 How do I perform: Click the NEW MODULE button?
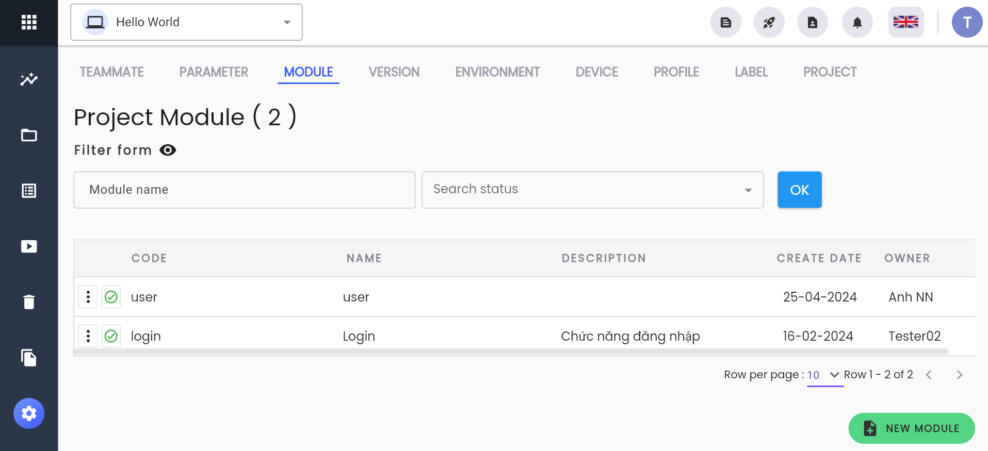click(x=912, y=428)
